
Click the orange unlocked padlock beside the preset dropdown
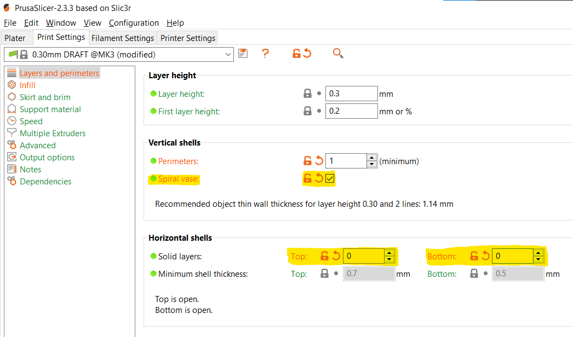296,54
